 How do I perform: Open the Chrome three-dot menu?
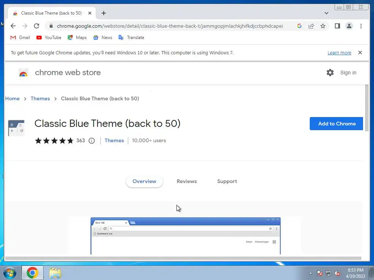point(361,26)
